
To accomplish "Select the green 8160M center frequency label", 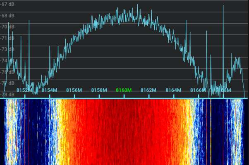I will pos(124,90).
